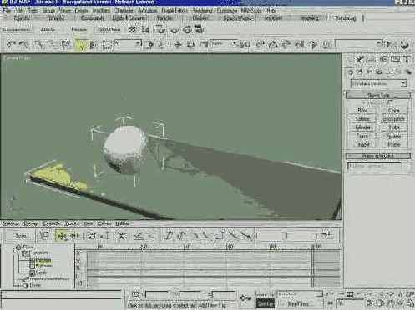This screenshot has height=310, width=415.
Task: Click the large Set Keys key icon
Action: pos(245,298)
